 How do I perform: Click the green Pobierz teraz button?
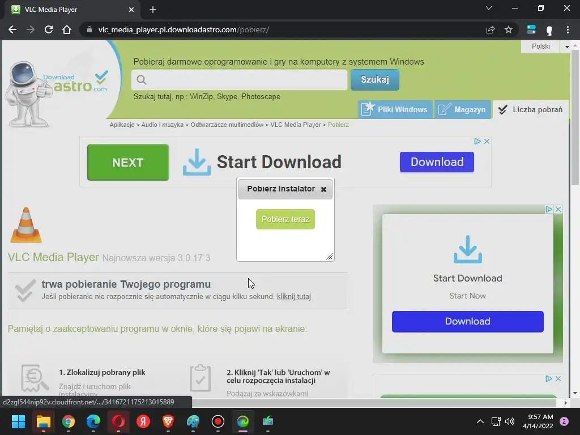coord(285,219)
